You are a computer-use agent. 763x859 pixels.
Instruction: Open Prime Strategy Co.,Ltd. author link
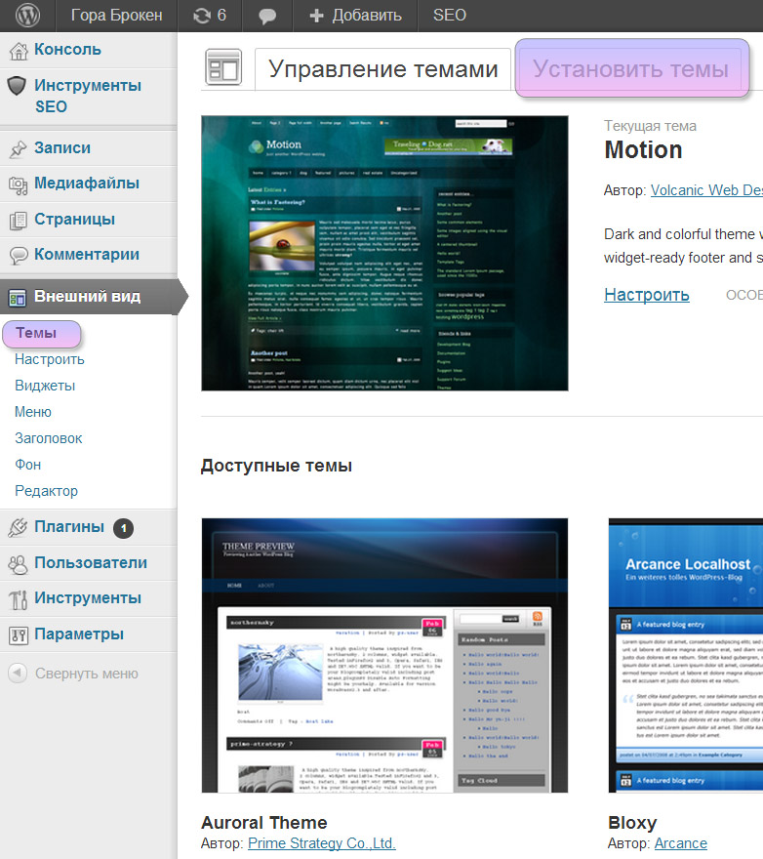pos(322,843)
